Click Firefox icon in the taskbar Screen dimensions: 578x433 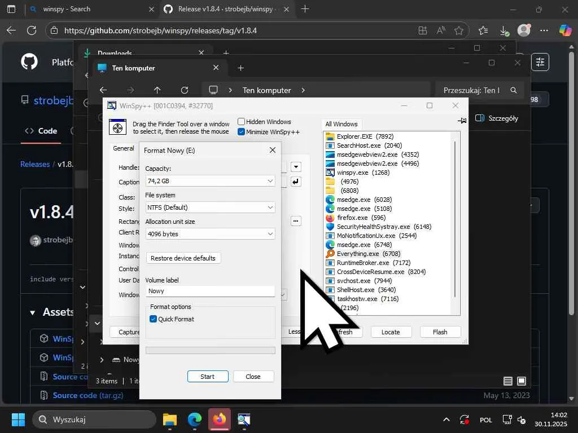[x=220, y=419]
